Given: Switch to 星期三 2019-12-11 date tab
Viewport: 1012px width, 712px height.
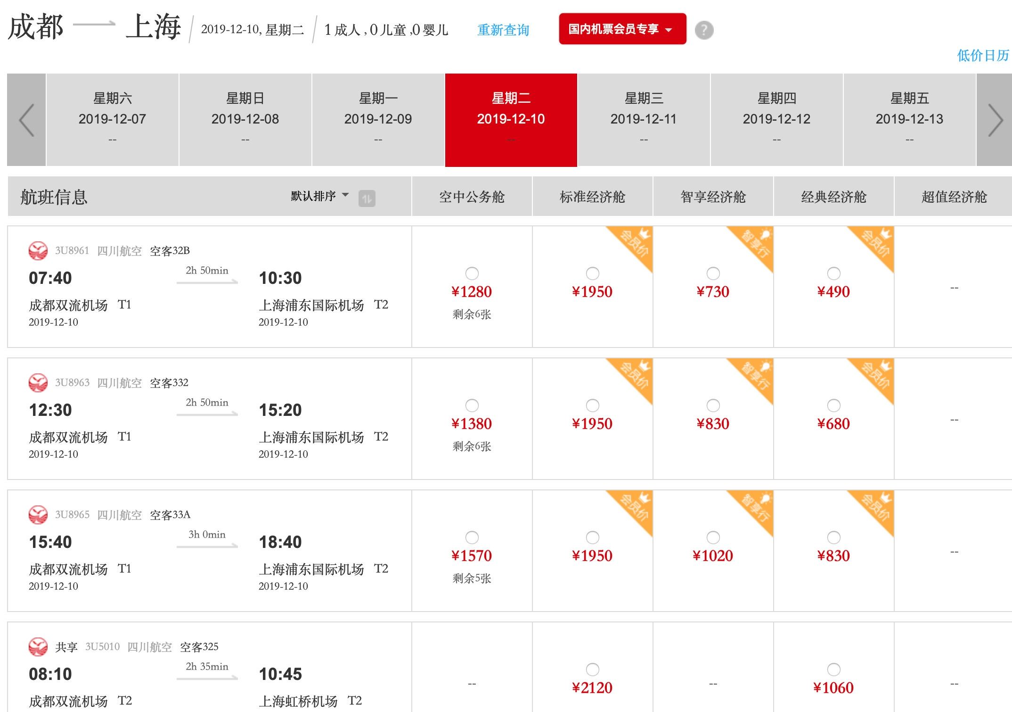Looking at the screenshot, I should click(x=644, y=119).
